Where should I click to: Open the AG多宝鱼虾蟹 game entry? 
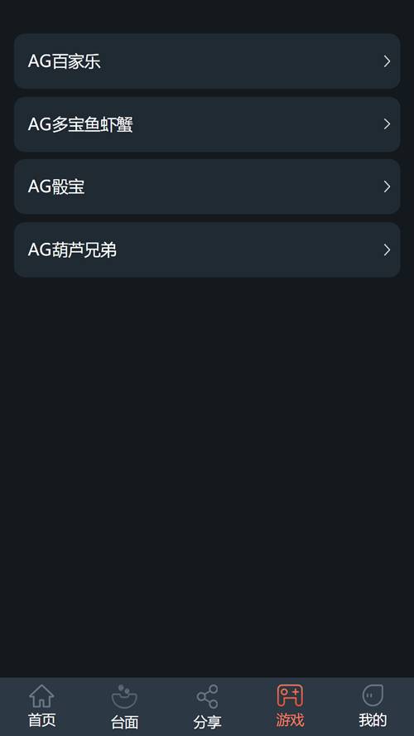click(x=207, y=124)
